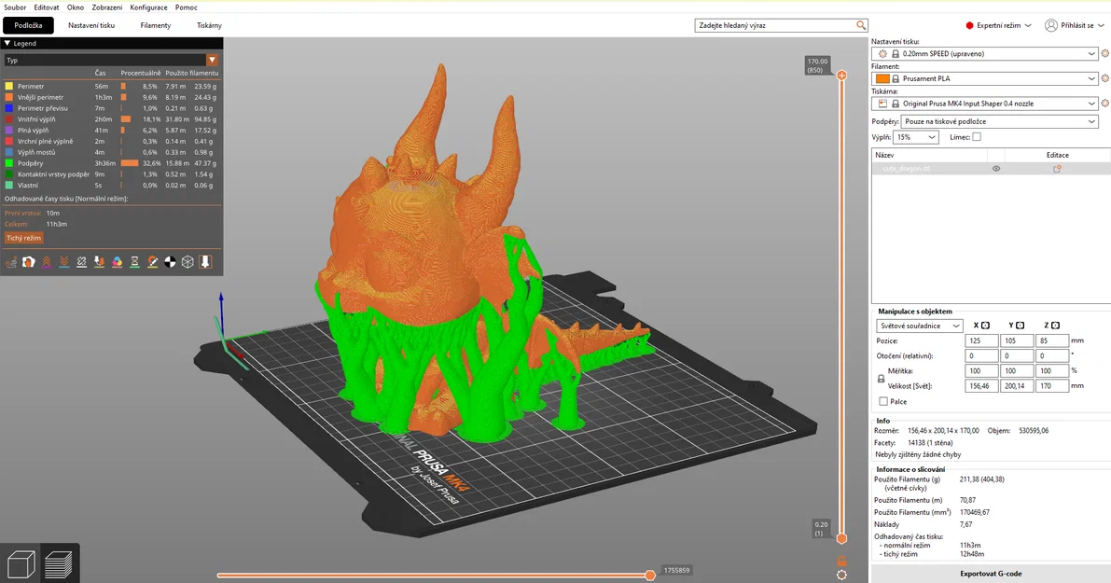The image size is (1111, 583).
Task: Toggle tool changes icon in legend toolbar
Action: point(99,262)
